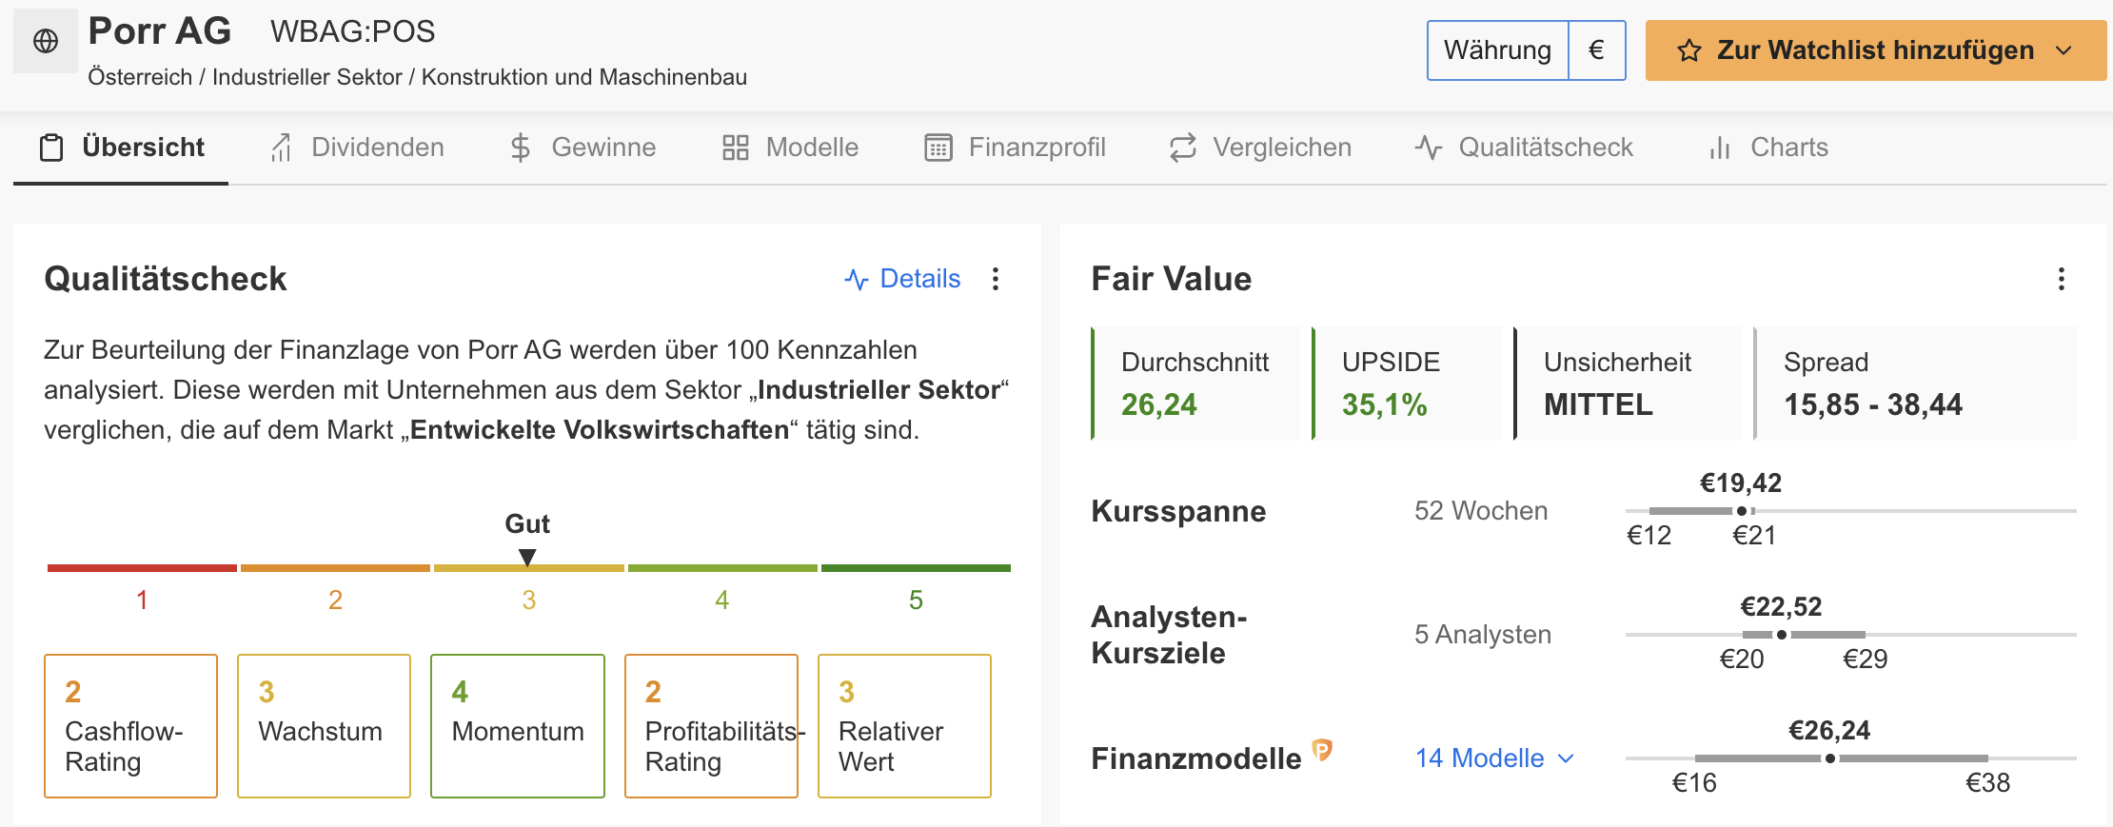Select the Momentum score card
The width and height of the screenshot is (2113, 827).
click(518, 726)
